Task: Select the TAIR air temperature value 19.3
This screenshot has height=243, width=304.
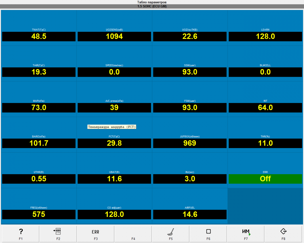Action: (x=39, y=72)
